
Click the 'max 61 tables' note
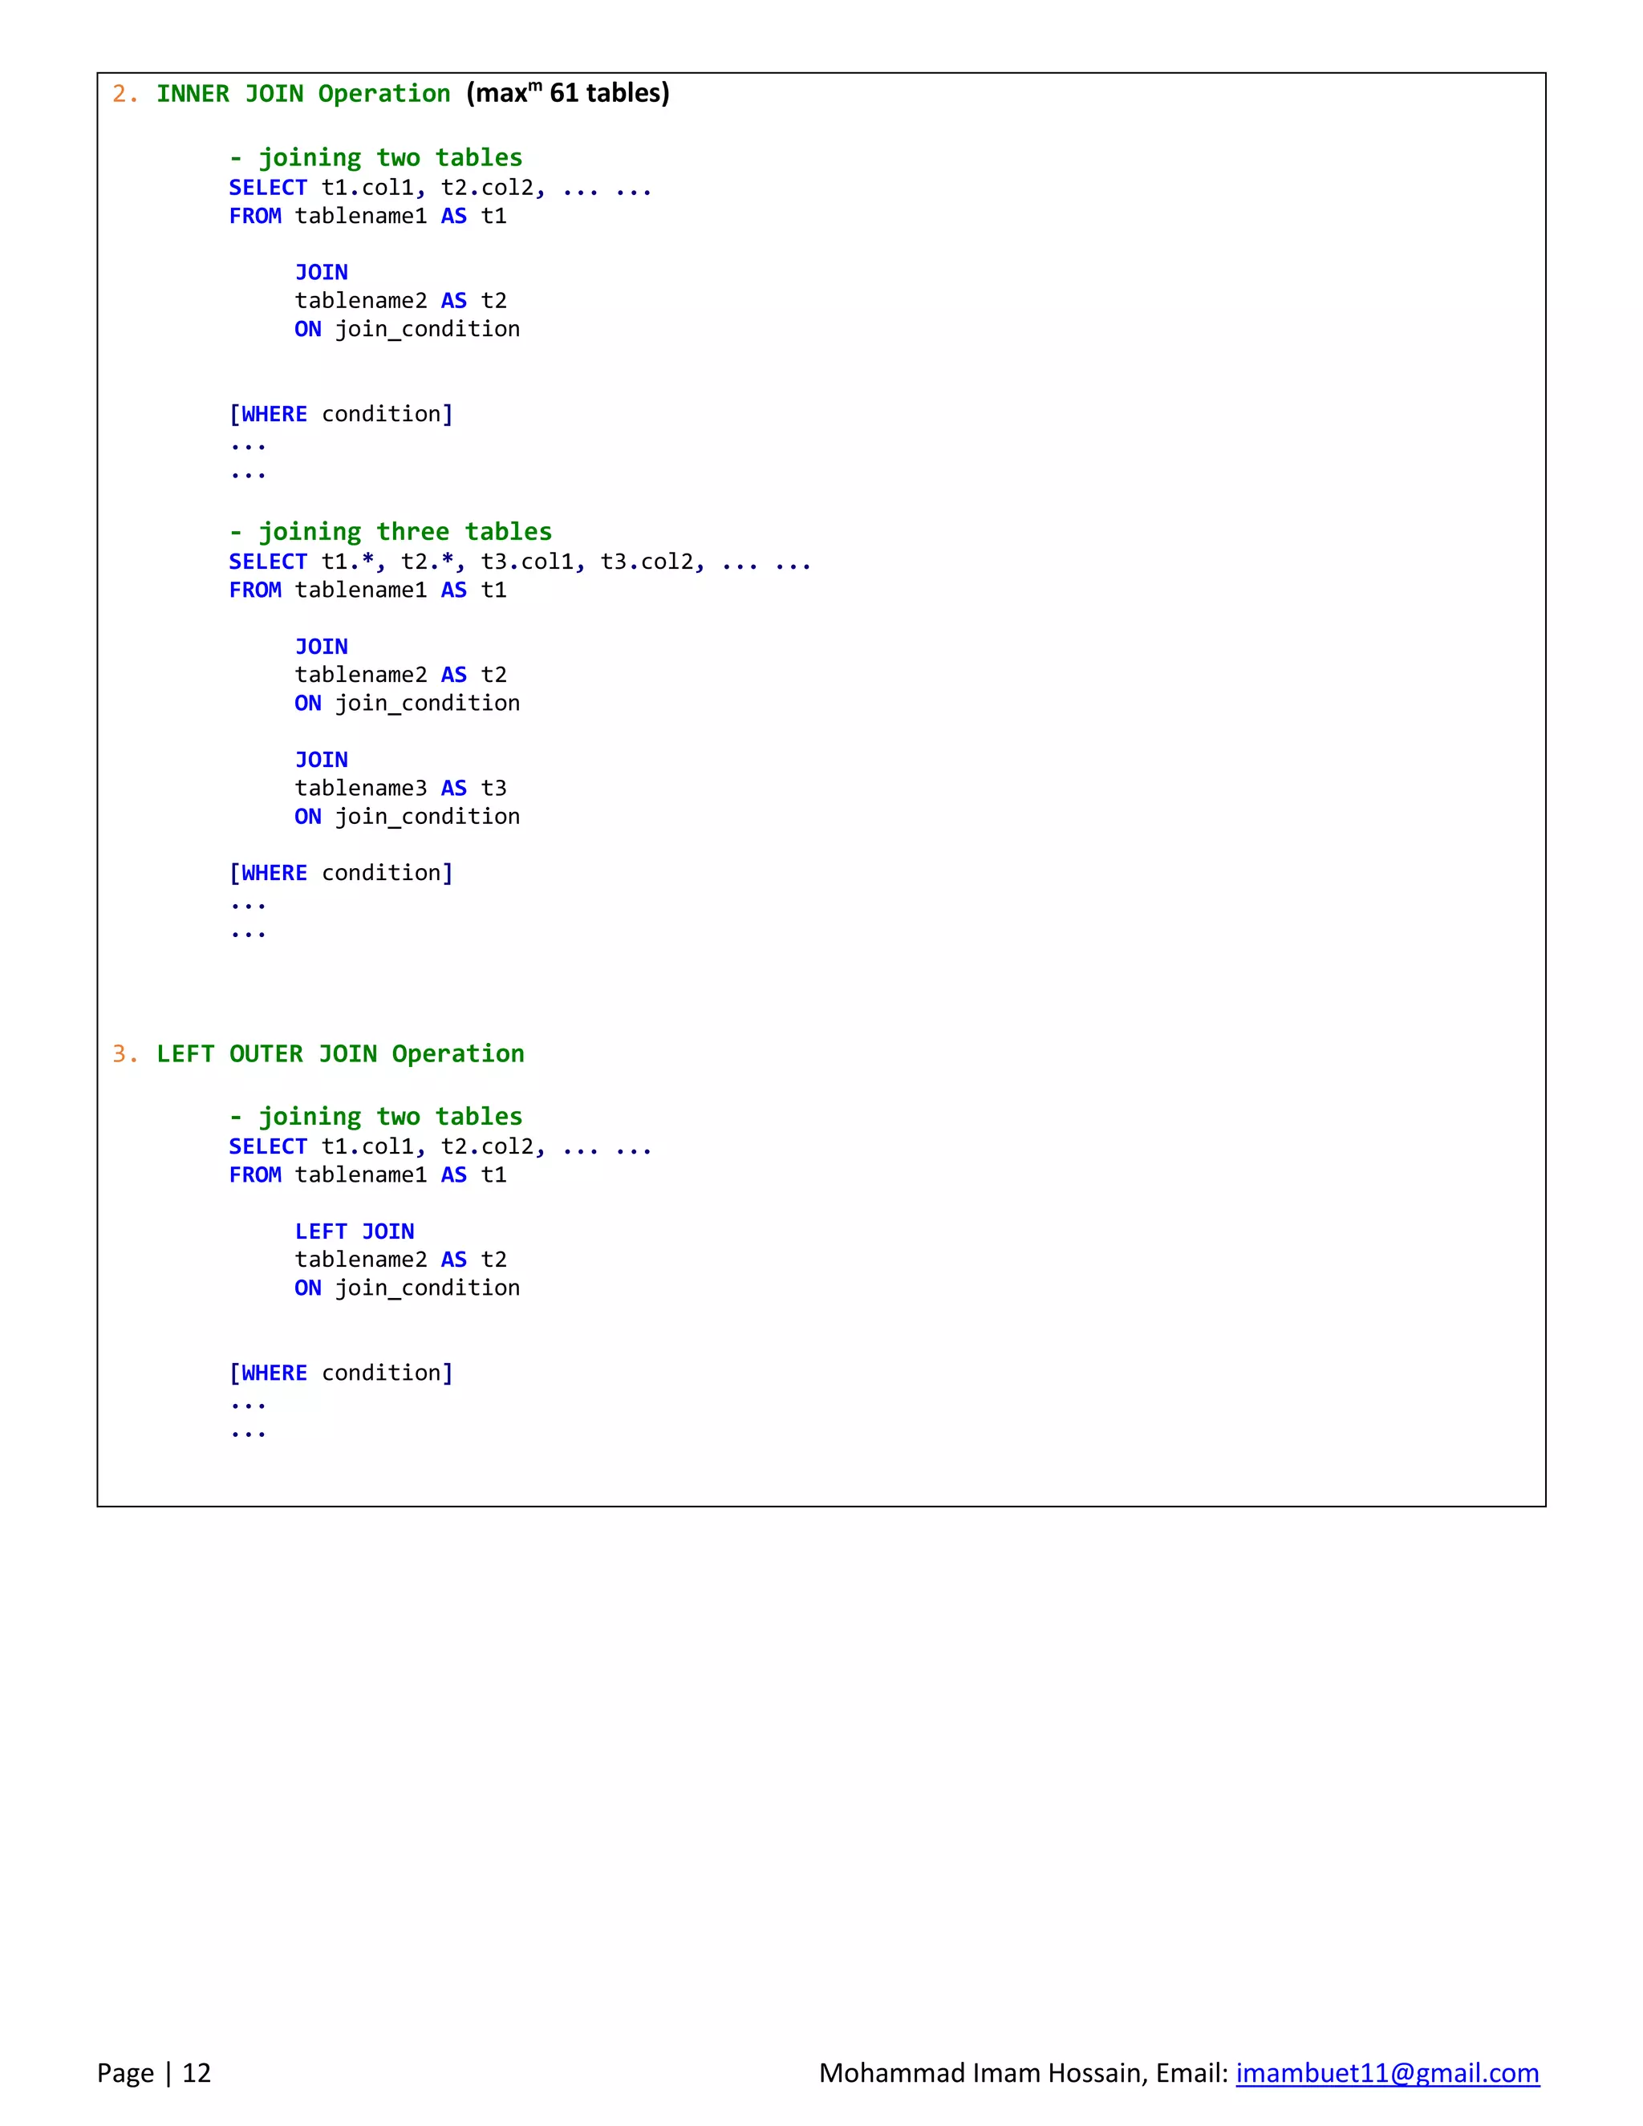pos(567,93)
